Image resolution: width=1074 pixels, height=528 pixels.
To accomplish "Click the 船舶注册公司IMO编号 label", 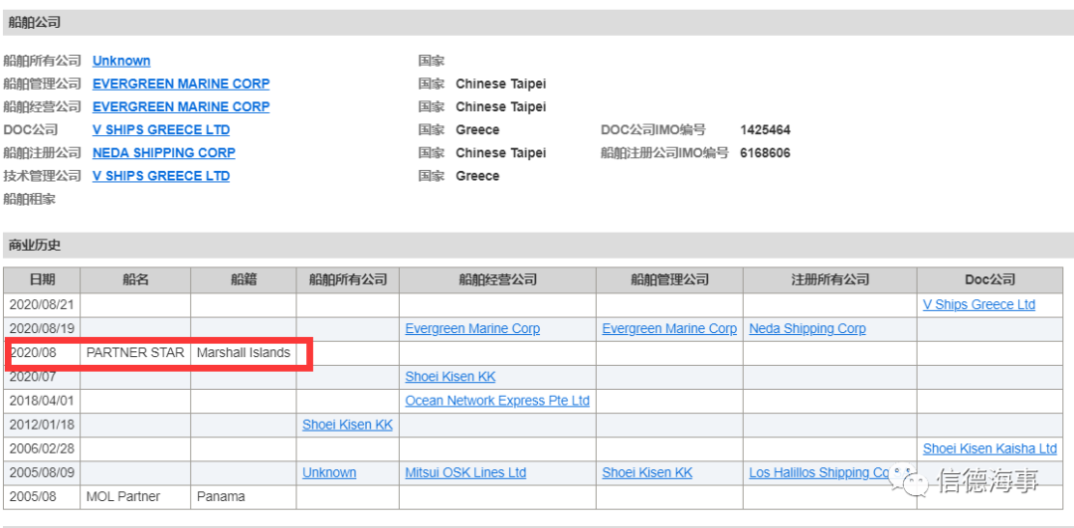I will tap(664, 153).
